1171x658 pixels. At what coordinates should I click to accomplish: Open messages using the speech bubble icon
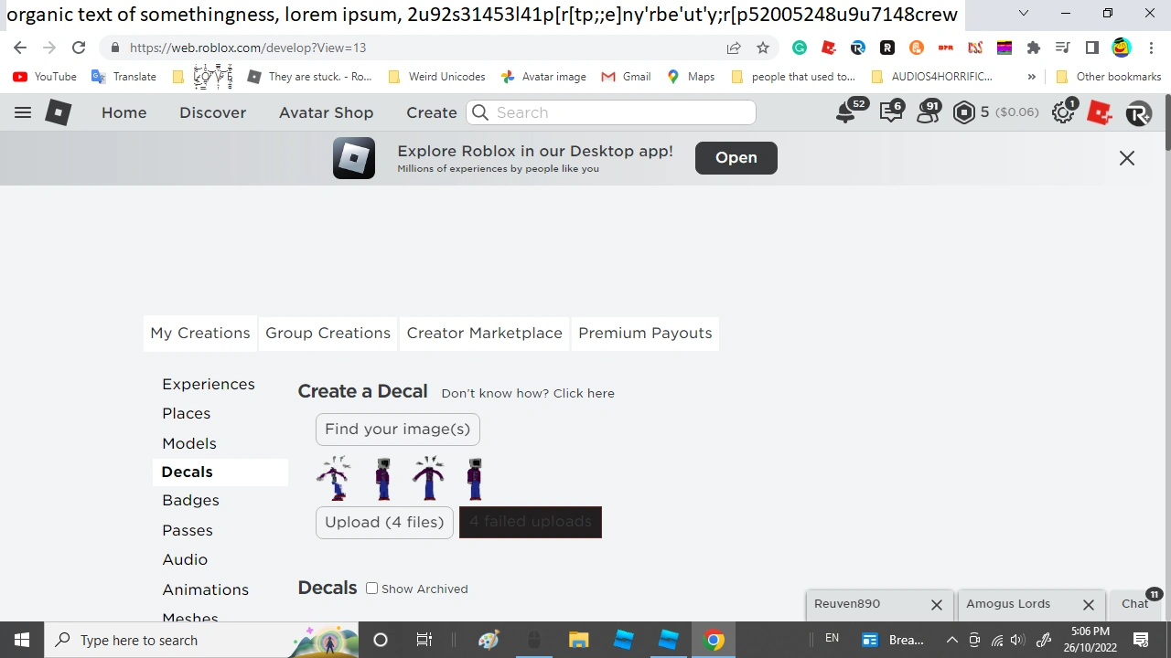(x=891, y=112)
